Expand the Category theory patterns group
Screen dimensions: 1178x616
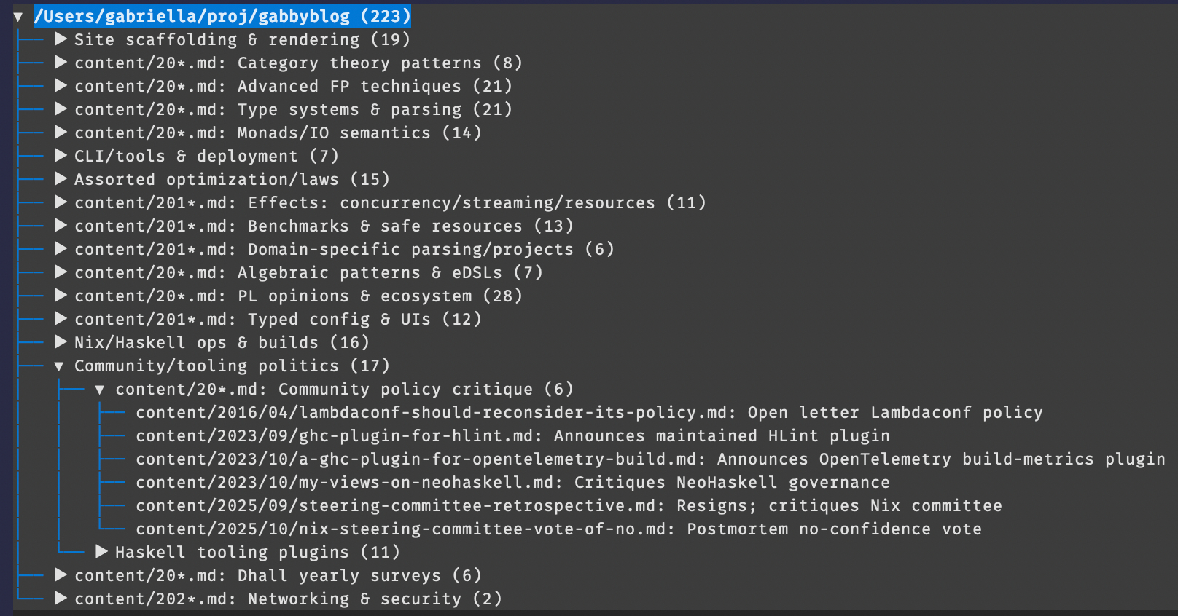tap(61, 63)
